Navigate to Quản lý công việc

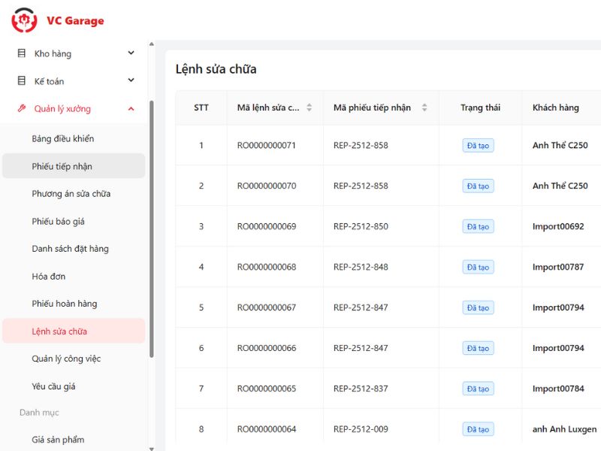[x=66, y=359]
